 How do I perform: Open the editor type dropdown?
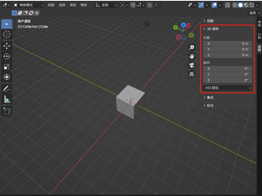[6, 5]
